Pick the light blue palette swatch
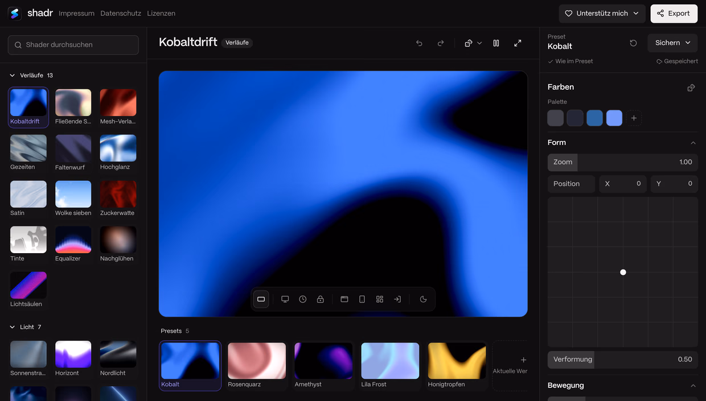Viewport: 706px width, 401px height. (x=614, y=118)
